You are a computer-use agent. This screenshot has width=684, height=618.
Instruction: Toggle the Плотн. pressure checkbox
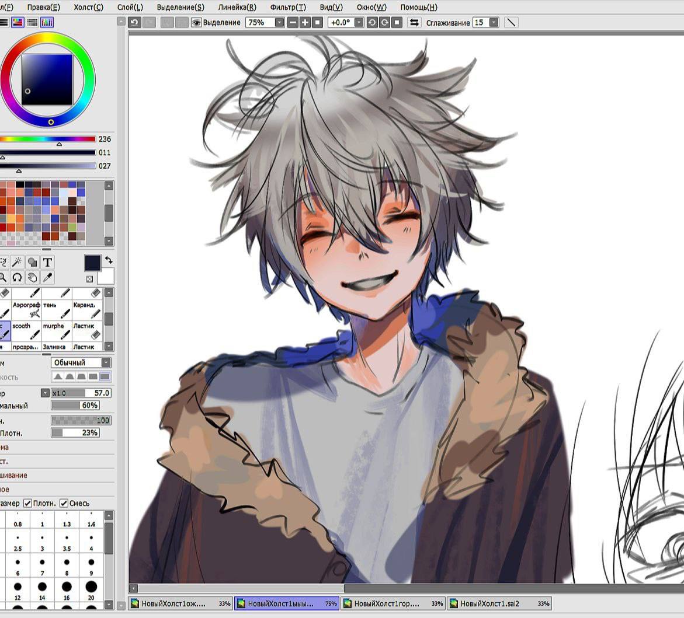27,503
